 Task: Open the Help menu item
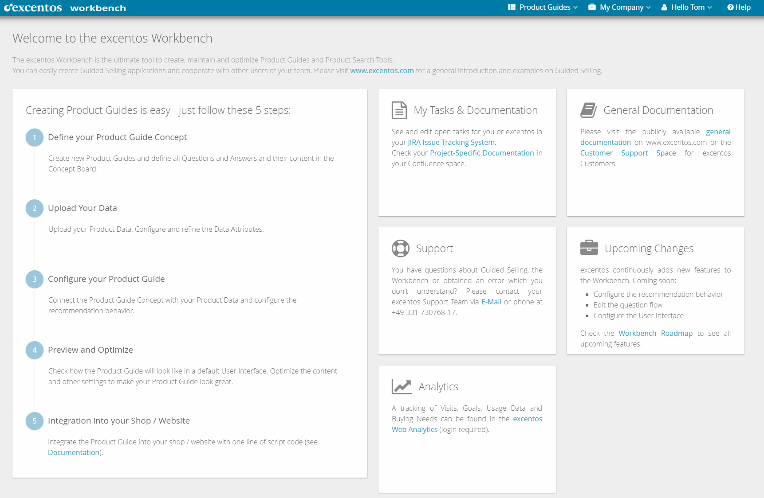click(x=739, y=7)
